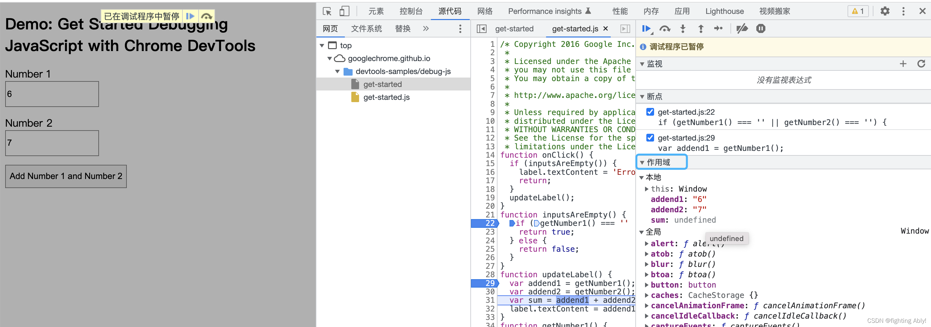The image size is (931, 327).
Task: Click the warning count badge showing 1
Action: pyautogui.click(x=858, y=11)
